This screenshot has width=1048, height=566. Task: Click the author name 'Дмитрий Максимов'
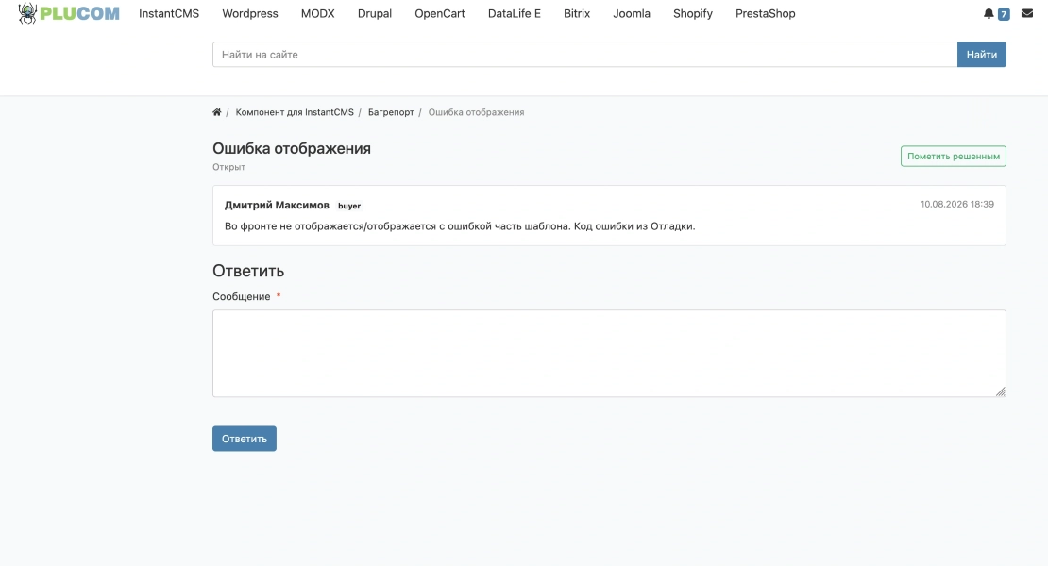tap(277, 205)
